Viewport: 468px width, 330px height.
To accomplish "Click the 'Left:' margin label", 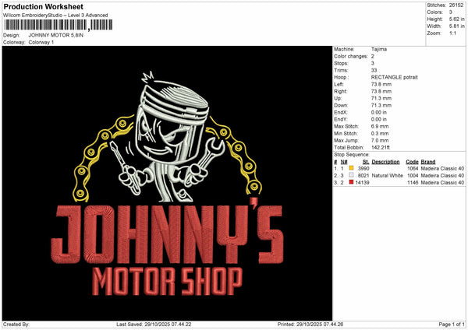I will [339, 84].
